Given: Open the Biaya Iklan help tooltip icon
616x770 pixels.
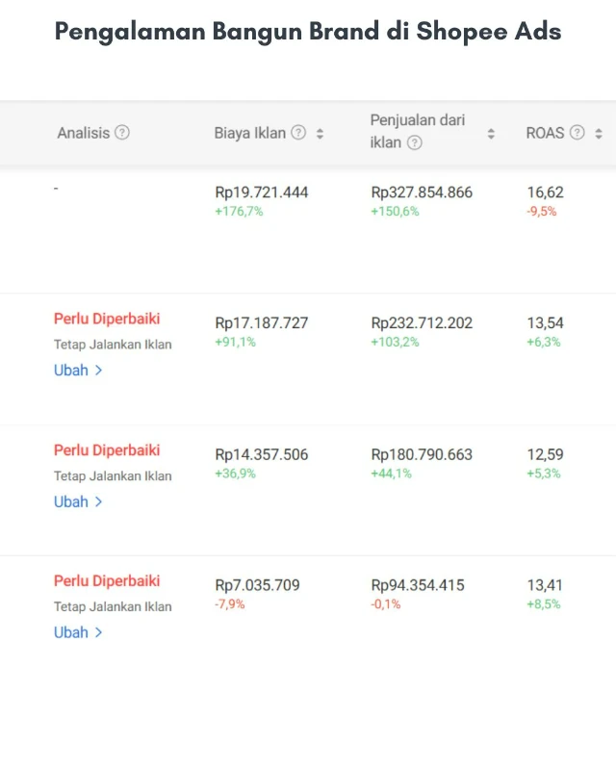Looking at the screenshot, I should (298, 133).
